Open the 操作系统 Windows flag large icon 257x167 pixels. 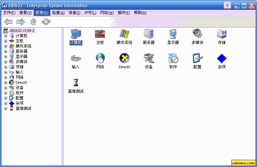124,34
